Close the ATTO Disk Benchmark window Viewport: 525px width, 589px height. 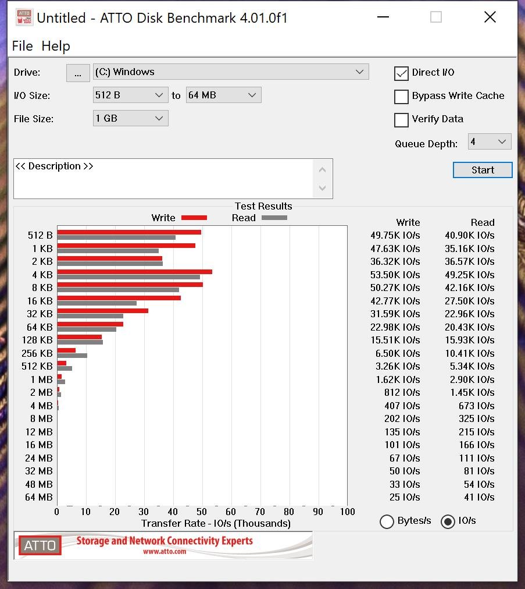tap(490, 17)
